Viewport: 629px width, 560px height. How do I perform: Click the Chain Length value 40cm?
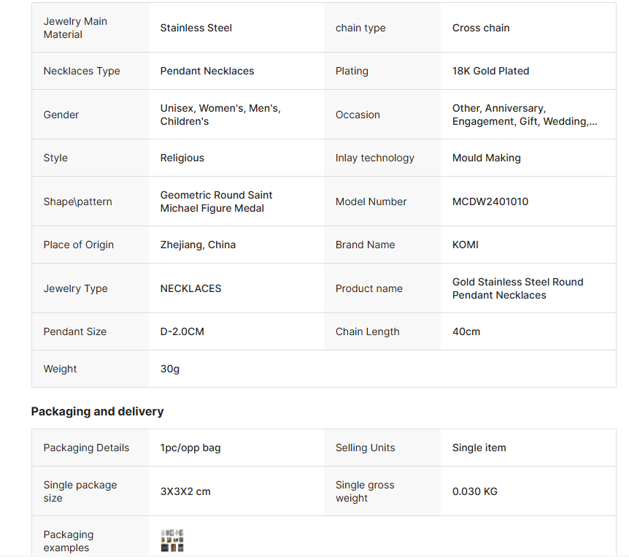tap(466, 331)
